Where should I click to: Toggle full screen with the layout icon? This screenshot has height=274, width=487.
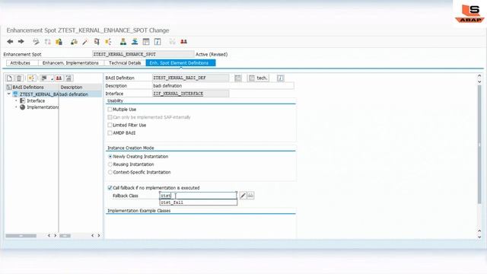pos(146,42)
